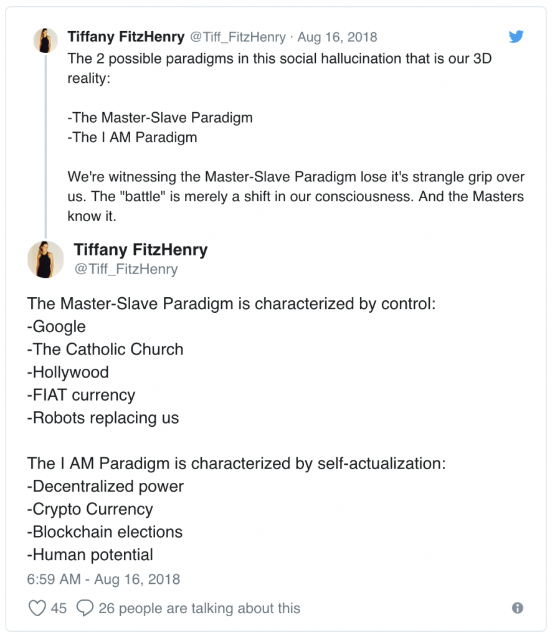555x638 pixels.
Task: Click the reply speech bubble icon
Action: point(85,608)
